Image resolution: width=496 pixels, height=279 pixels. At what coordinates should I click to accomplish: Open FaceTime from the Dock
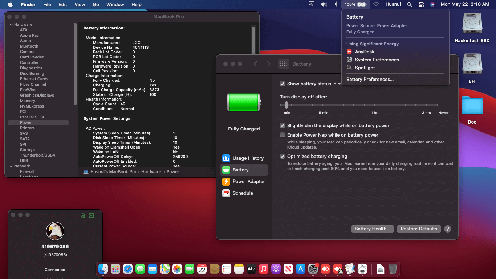point(190,269)
